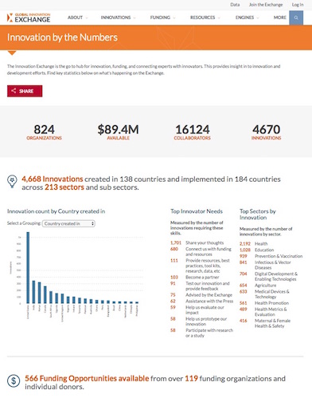This screenshot has height=406, width=312.
Task: Click the 566 Funding Opportunities available link
Action: tap(87, 378)
